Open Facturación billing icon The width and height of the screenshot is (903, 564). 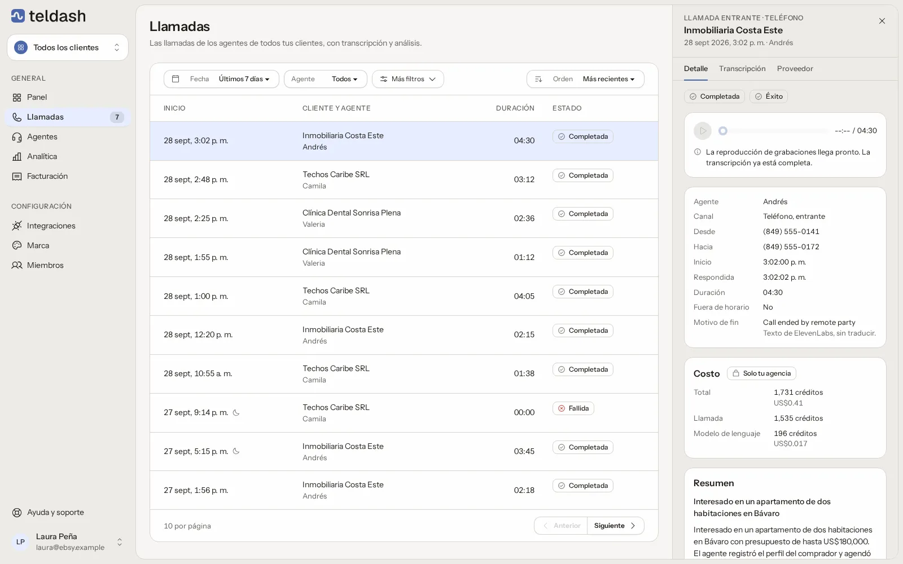17,177
